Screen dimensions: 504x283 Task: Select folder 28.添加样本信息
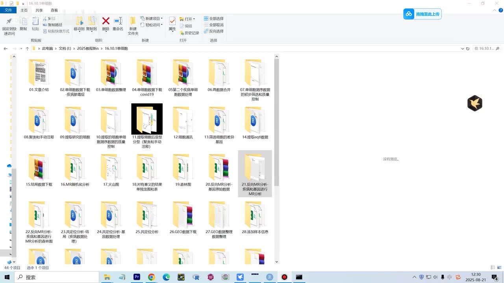pos(255,218)
